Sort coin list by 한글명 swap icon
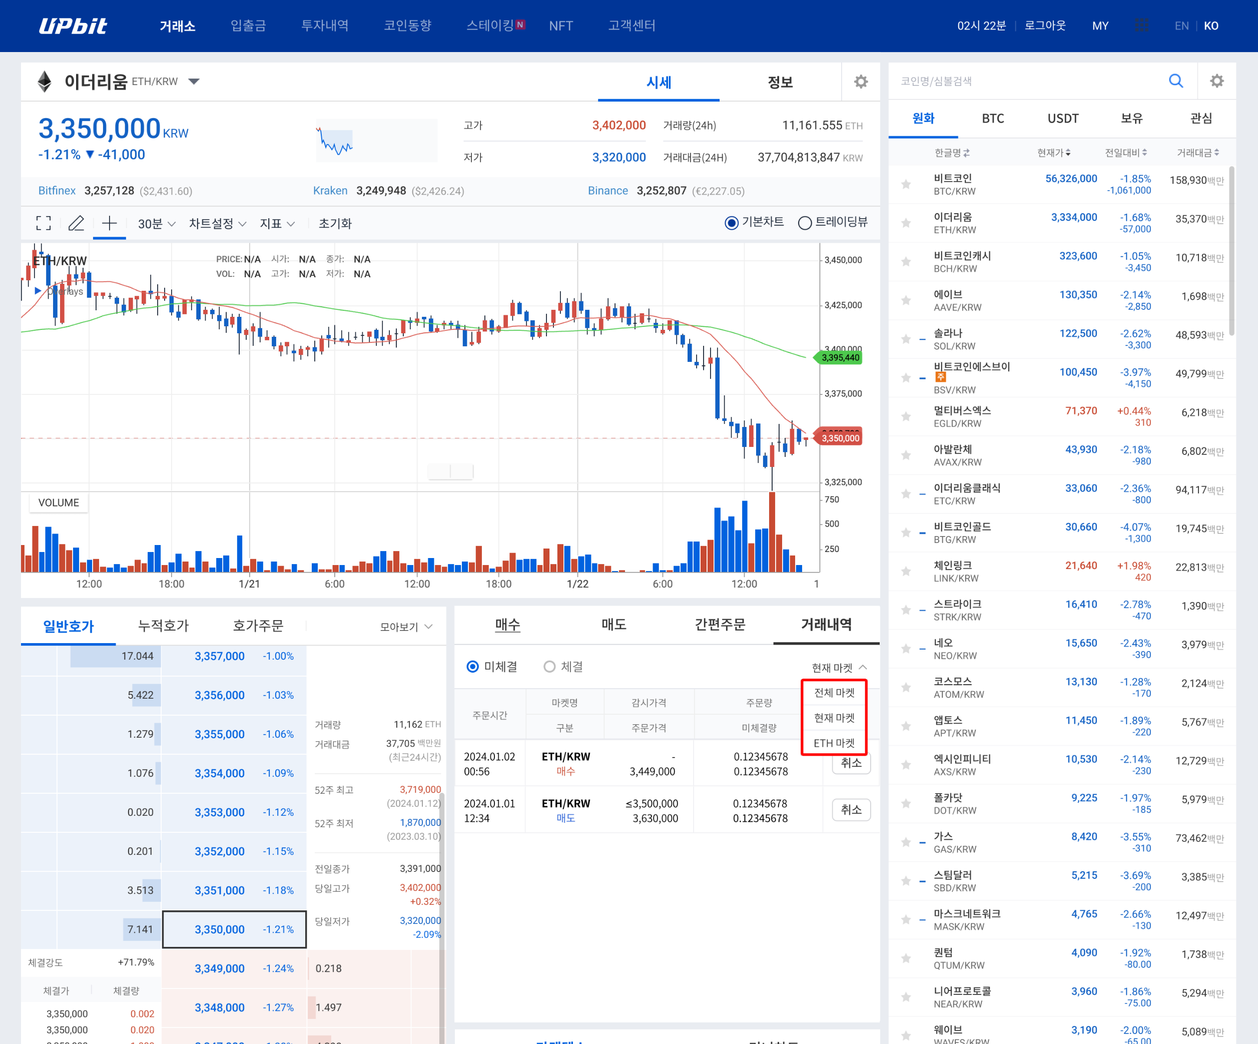This screenshot has height=1044, width=1258. 966,153
